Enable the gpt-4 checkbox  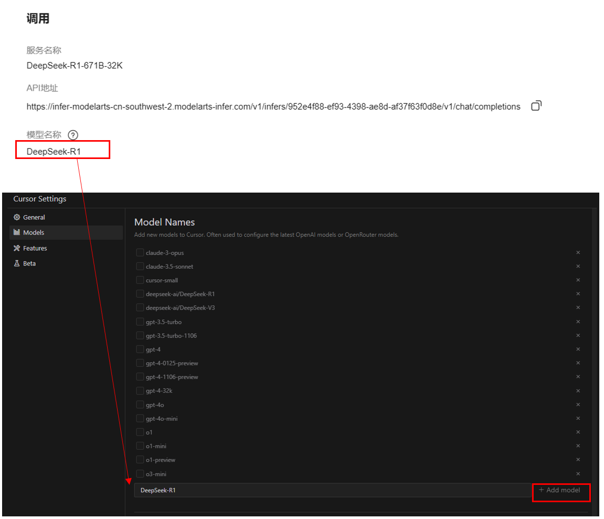point(140,349)
